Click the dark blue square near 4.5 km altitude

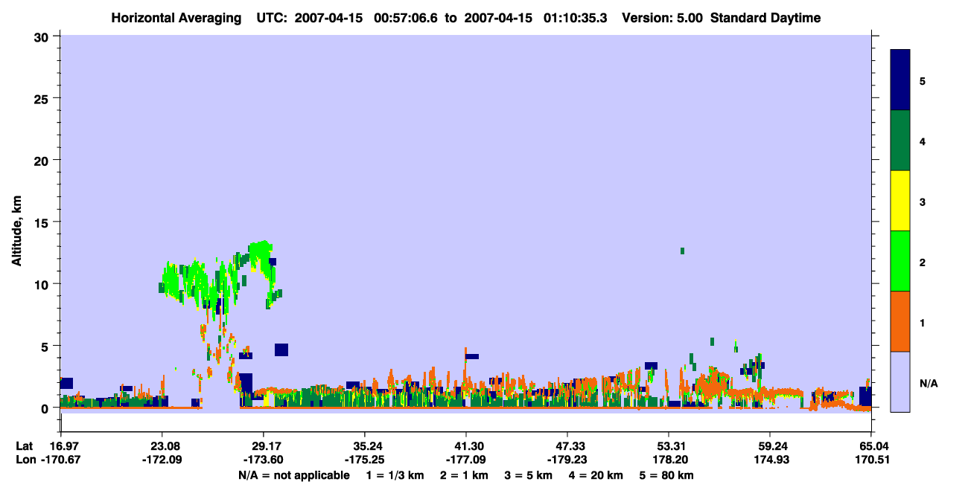[x=281, y=350]
